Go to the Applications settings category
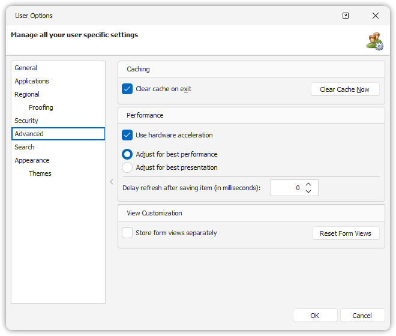 click(32, 81)
